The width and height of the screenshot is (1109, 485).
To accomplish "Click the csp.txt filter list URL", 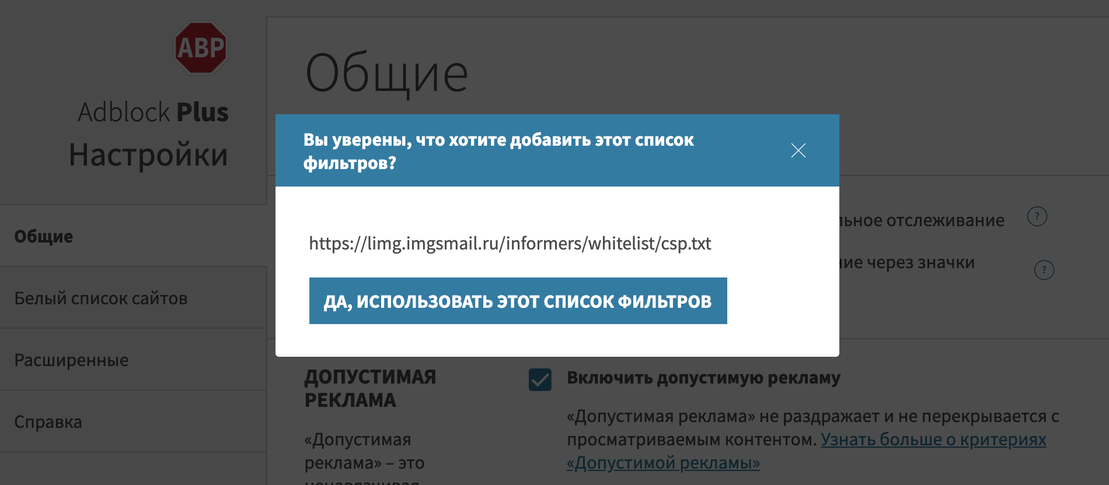I will coord(510,243).
